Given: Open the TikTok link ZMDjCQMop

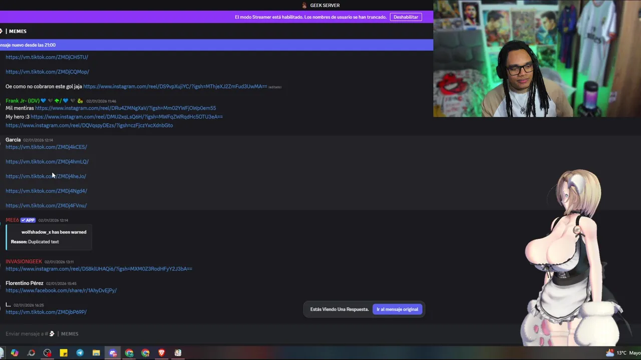Looking at the screenshot, I should (x=47, y=71).
